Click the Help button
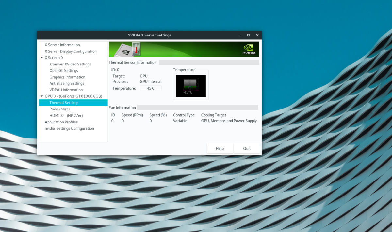The width and height of the screenshot is (392, 232). pos(220,149)
